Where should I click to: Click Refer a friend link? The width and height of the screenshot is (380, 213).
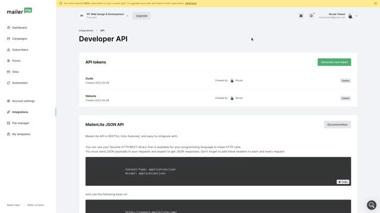(36, 205)
